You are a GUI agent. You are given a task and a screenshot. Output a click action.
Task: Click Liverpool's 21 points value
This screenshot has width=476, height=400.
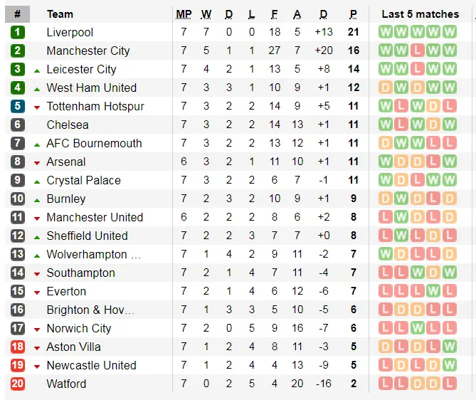click(353, 32)
